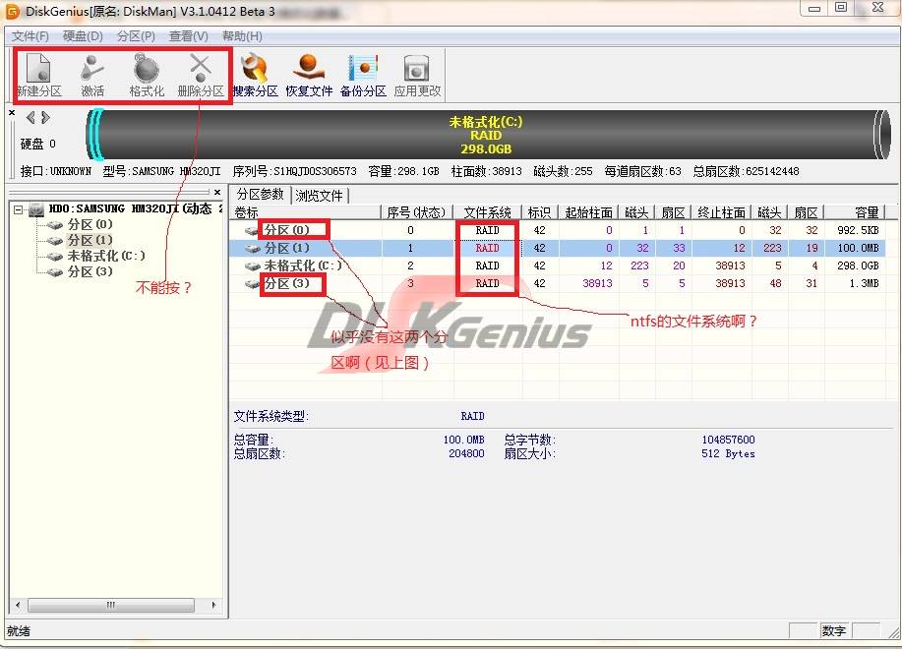
Task: Click the 起始柱面 column header
Action: [x=588, y=212]
